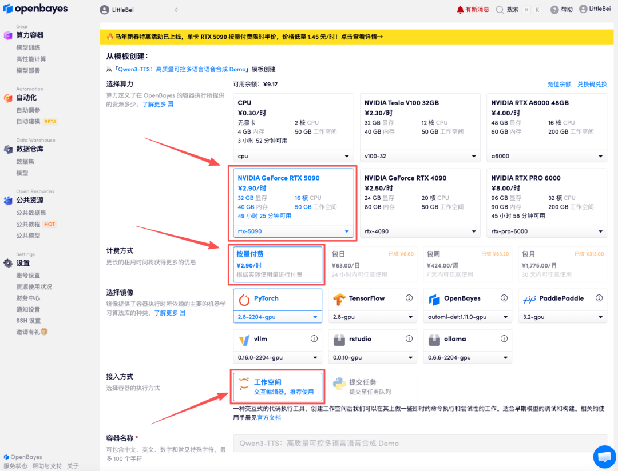This screenshot has height=471, width=618.
Task: Click PaddlePaddle info icon
Action: point(599,298)
